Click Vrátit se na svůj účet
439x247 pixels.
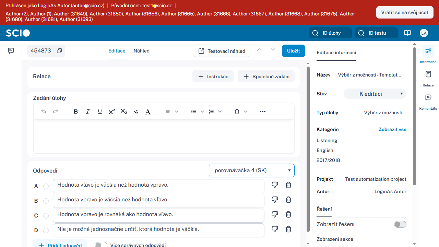pyautogui.click(x=405, y=12)
